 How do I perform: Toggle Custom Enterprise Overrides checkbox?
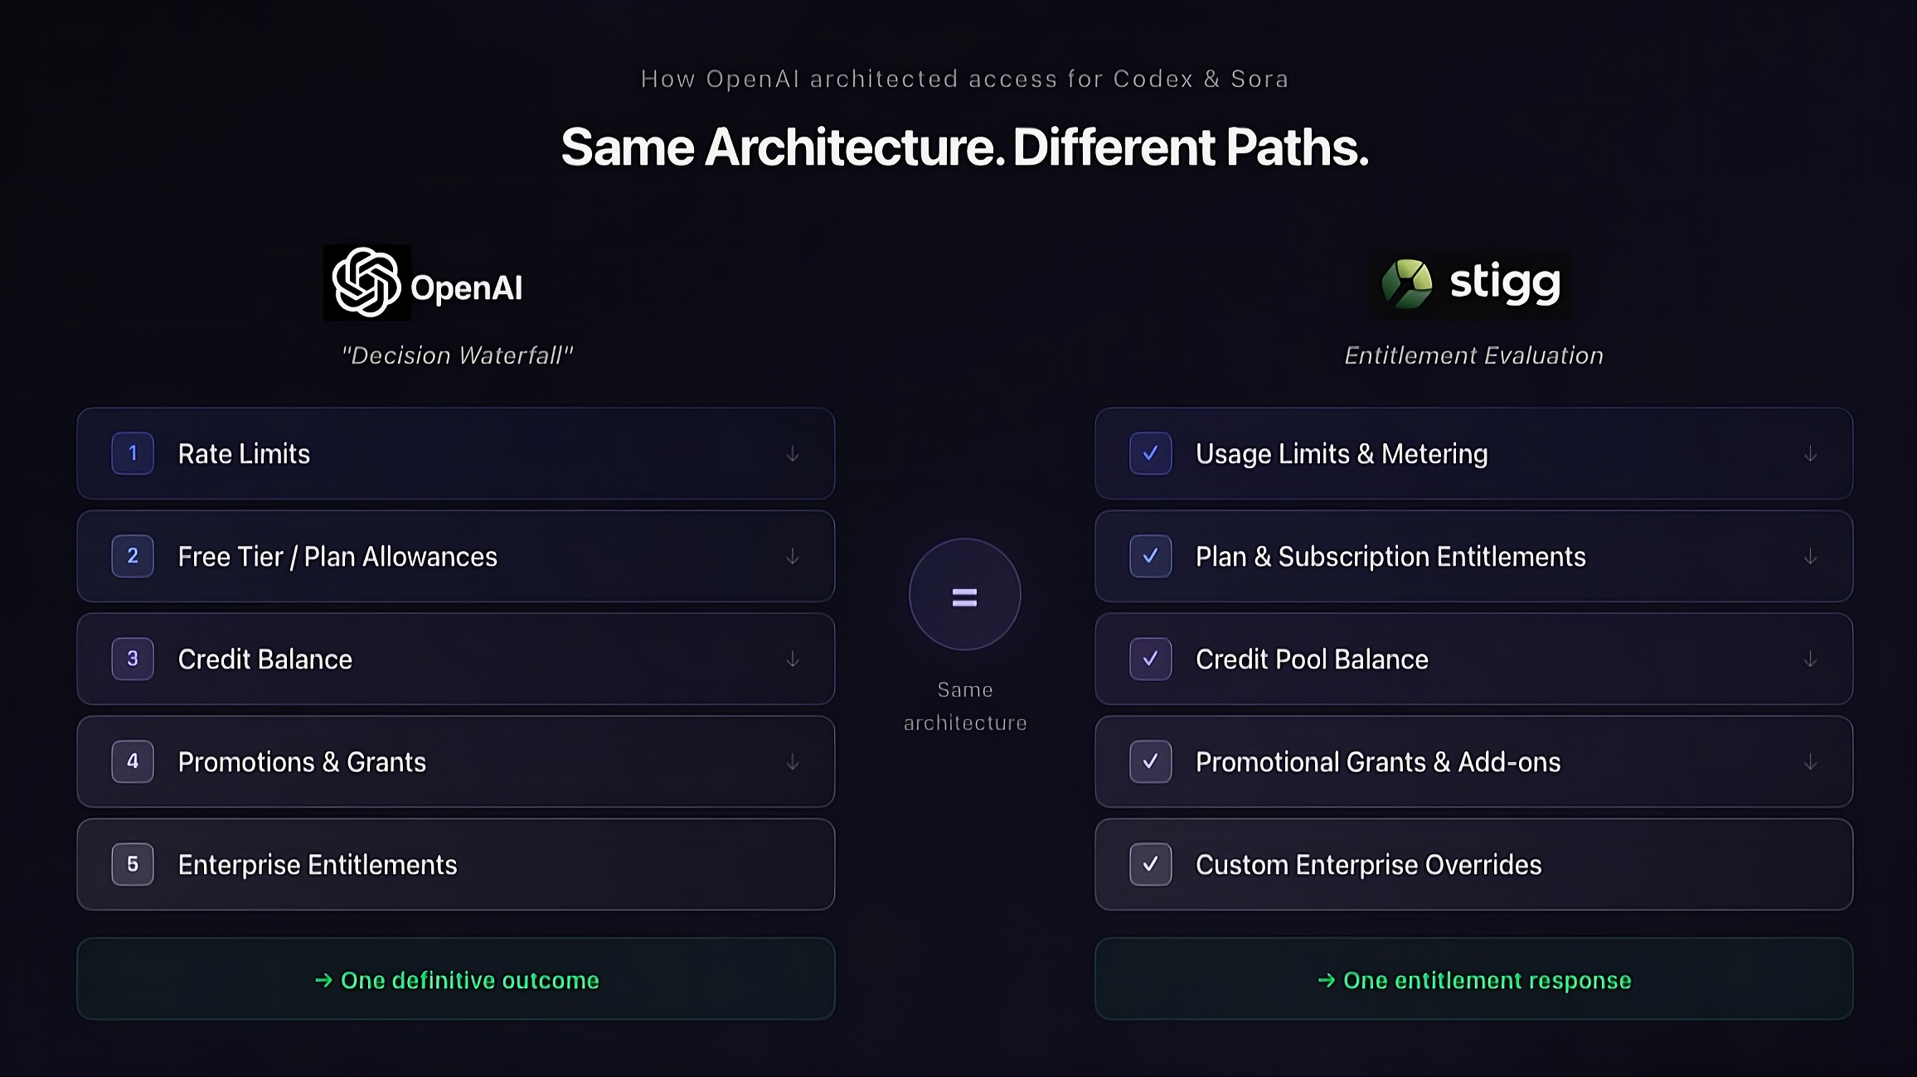(x=1150, y=864)
